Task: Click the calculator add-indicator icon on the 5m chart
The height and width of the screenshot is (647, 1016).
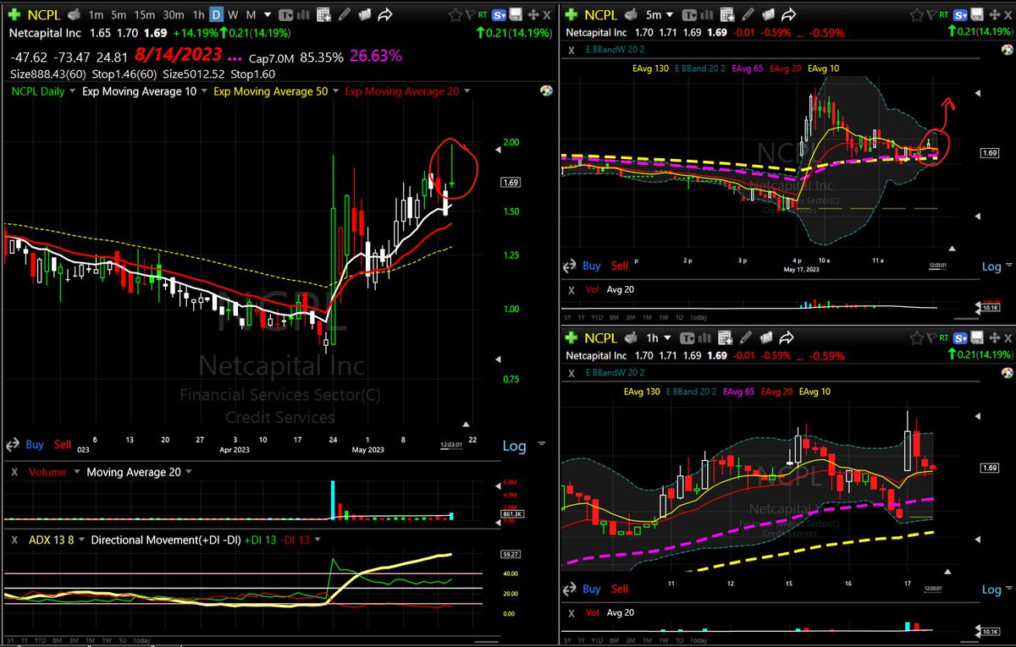Action: click(727, 15)
